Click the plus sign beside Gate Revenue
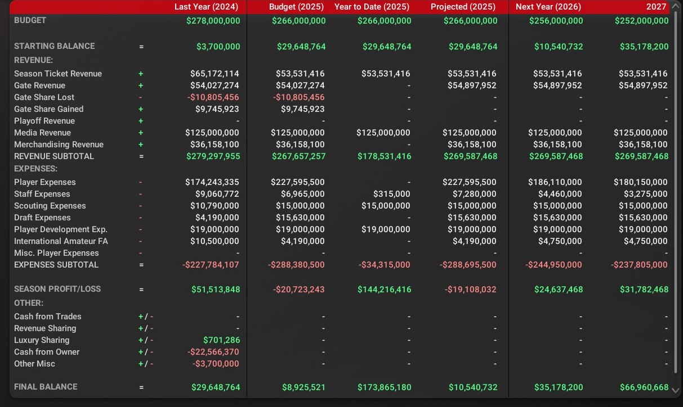The image size is (683, 407). click(x=141, y=85)
